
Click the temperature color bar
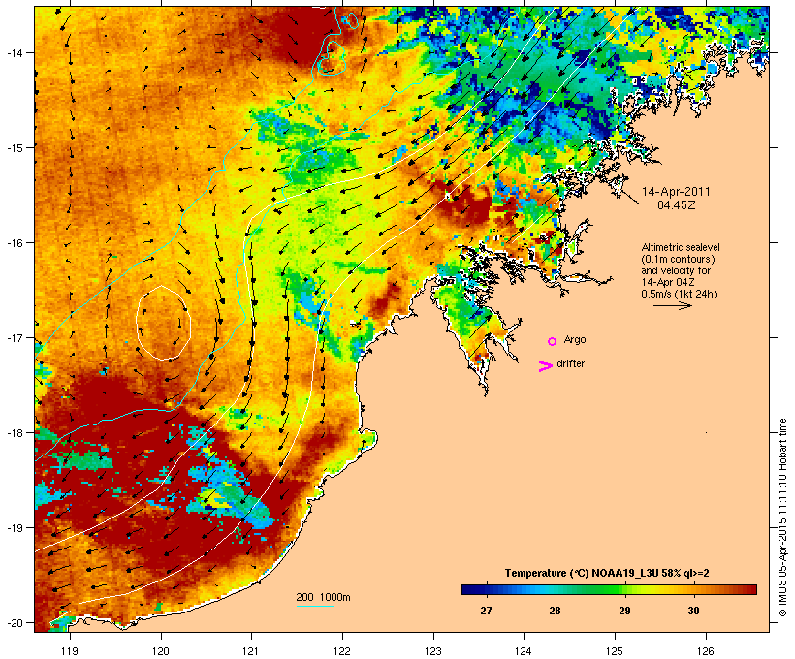609,589
